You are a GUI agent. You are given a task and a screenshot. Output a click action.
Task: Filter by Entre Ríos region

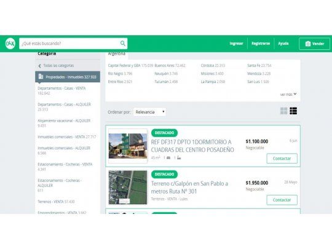(120, 82)
